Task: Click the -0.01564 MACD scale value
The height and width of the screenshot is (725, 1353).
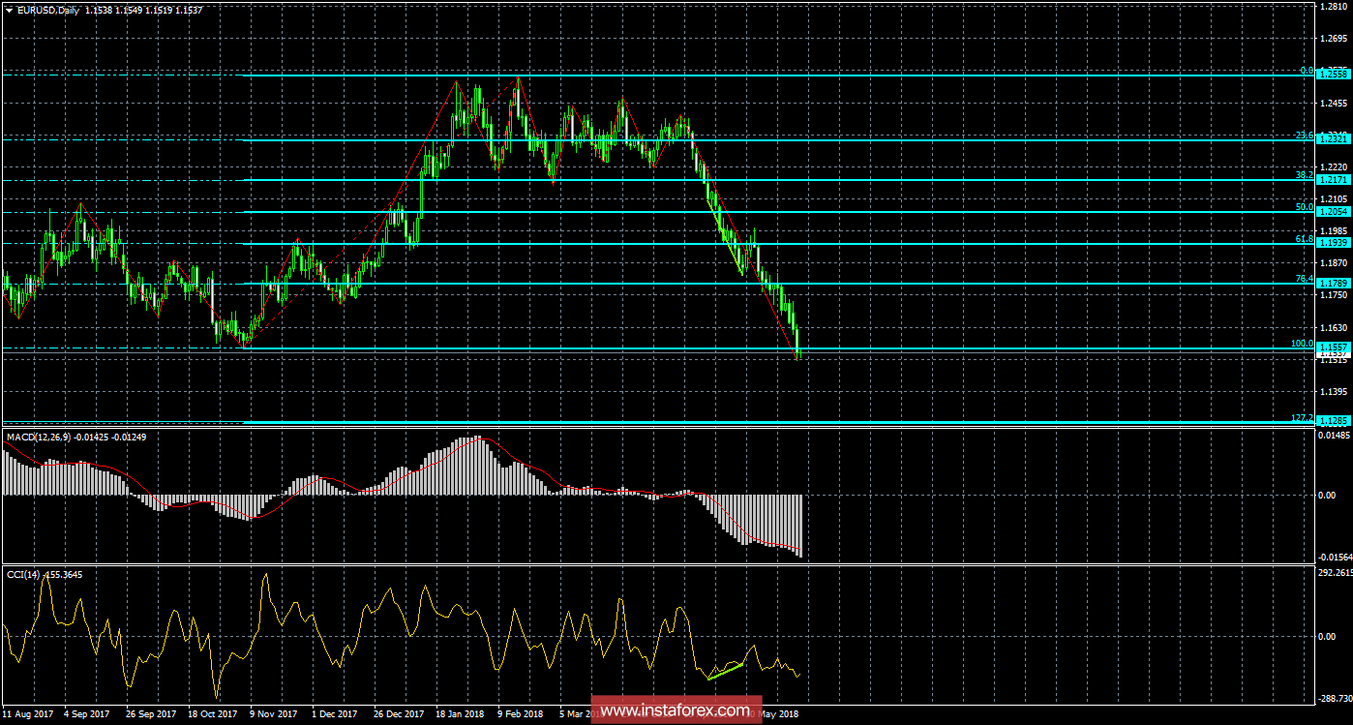Action: pos(1335,557)
